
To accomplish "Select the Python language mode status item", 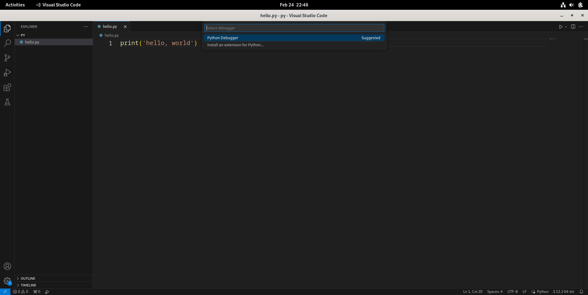I will click(x=542, y=292).
